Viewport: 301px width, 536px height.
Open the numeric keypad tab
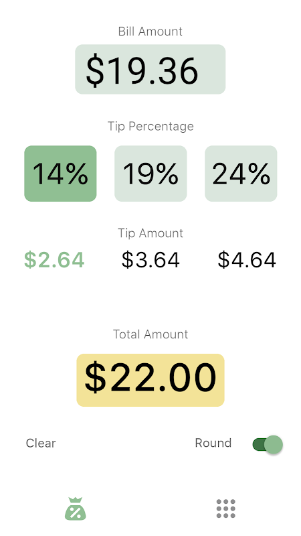coord(225,509)
